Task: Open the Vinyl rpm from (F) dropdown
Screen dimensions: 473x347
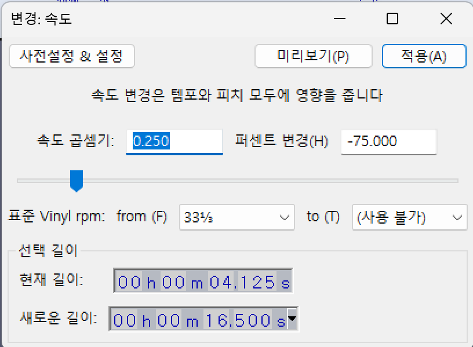Action: tap(237, 217)
